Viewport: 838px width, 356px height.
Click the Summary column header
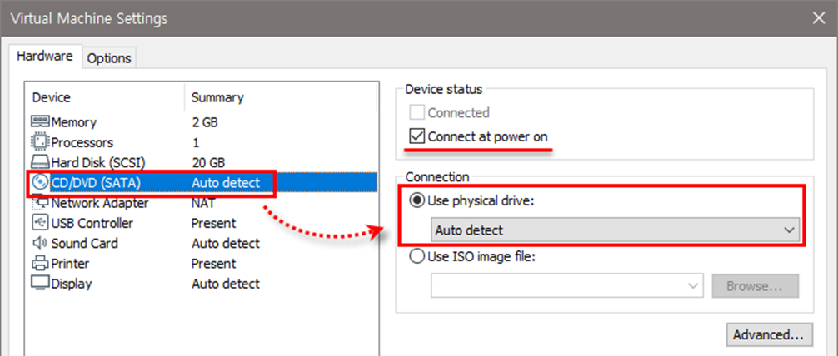pyautogui.click(x=217, y=97)
